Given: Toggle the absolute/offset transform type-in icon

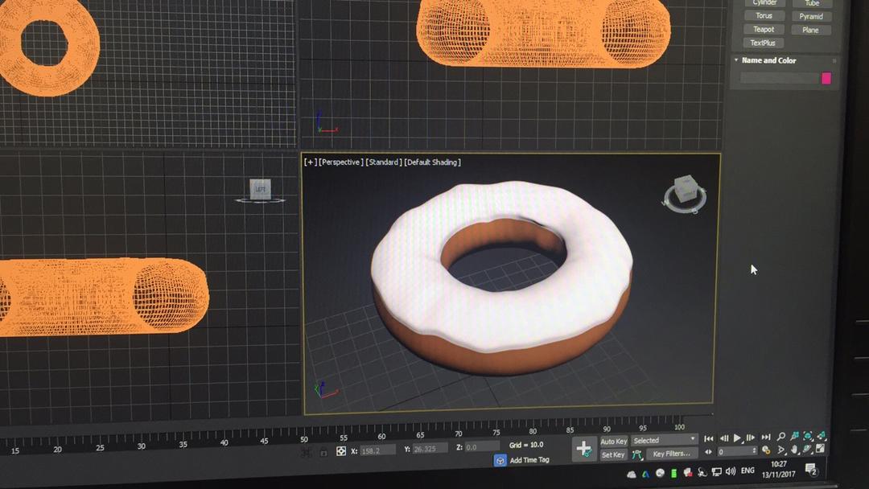Looking at the screenshot, I should [341, 451].
